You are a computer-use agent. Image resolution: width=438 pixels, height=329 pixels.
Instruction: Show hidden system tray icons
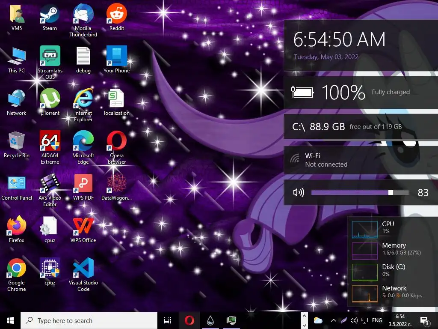(333, 320)
